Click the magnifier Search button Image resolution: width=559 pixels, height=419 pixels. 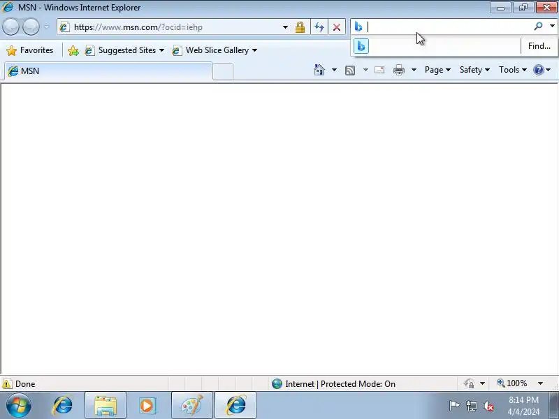[x=538, y=26]
